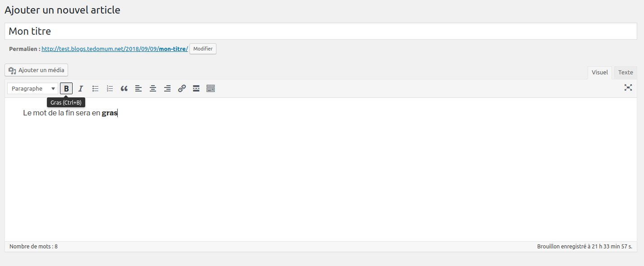Screen dimensions: 644x266
Task: Insert a numbered list
Action: (110, 88)
